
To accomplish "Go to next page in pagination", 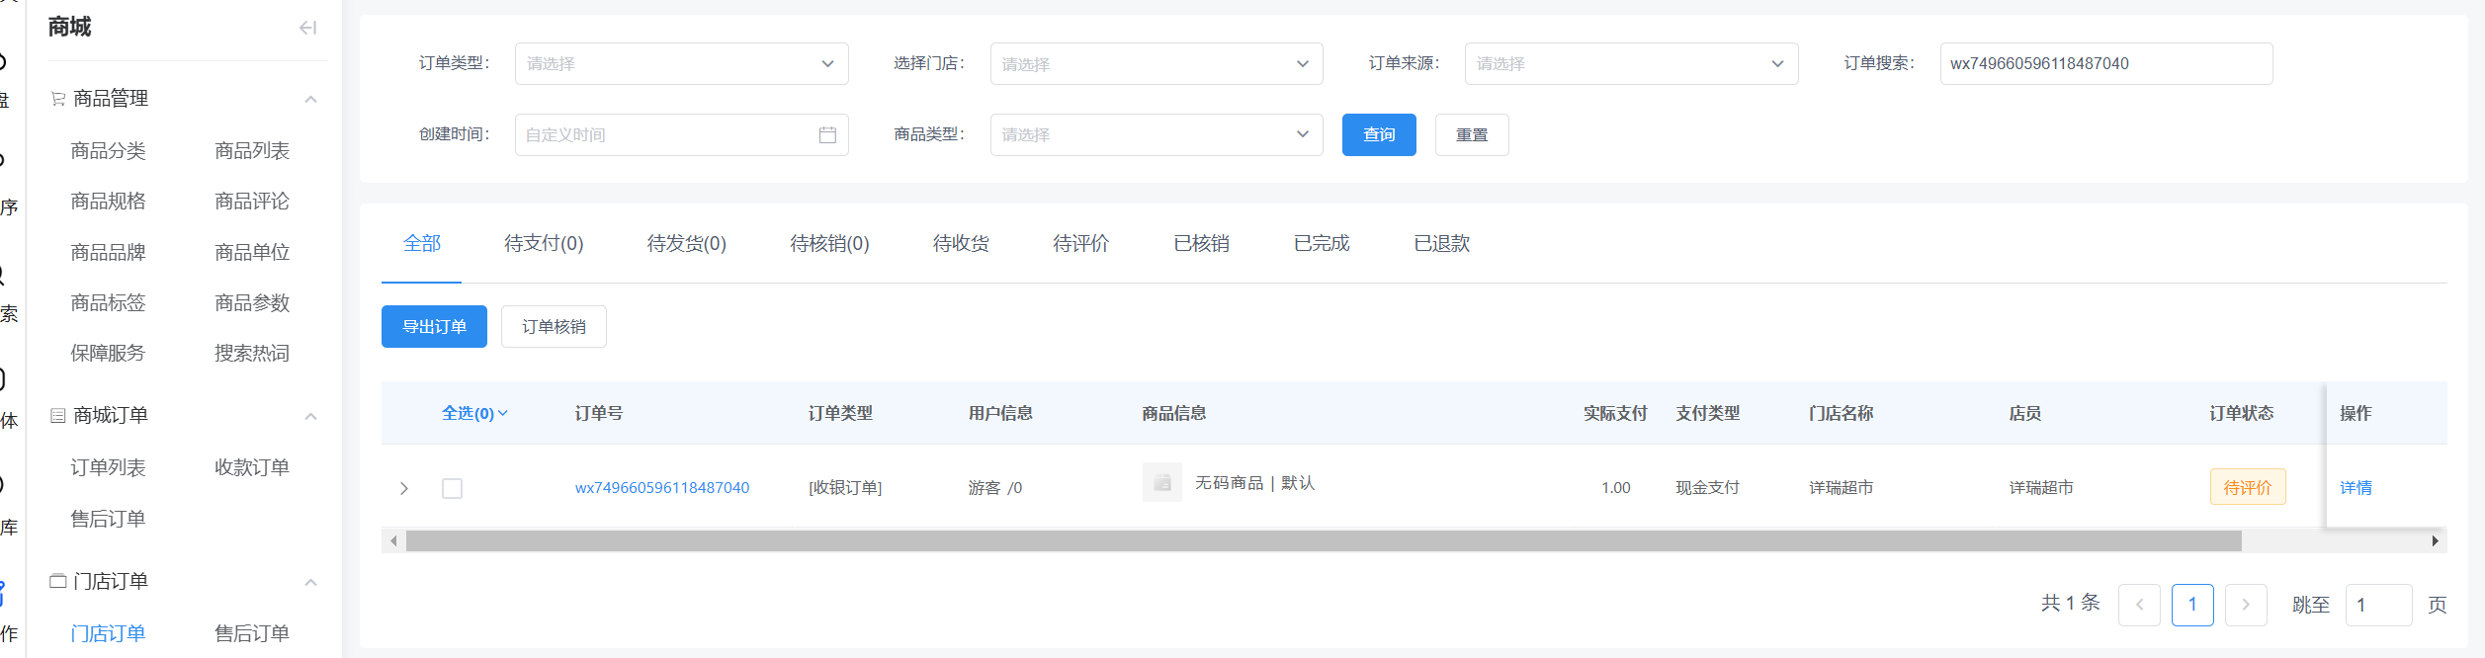I will (x=2246, y=605).
